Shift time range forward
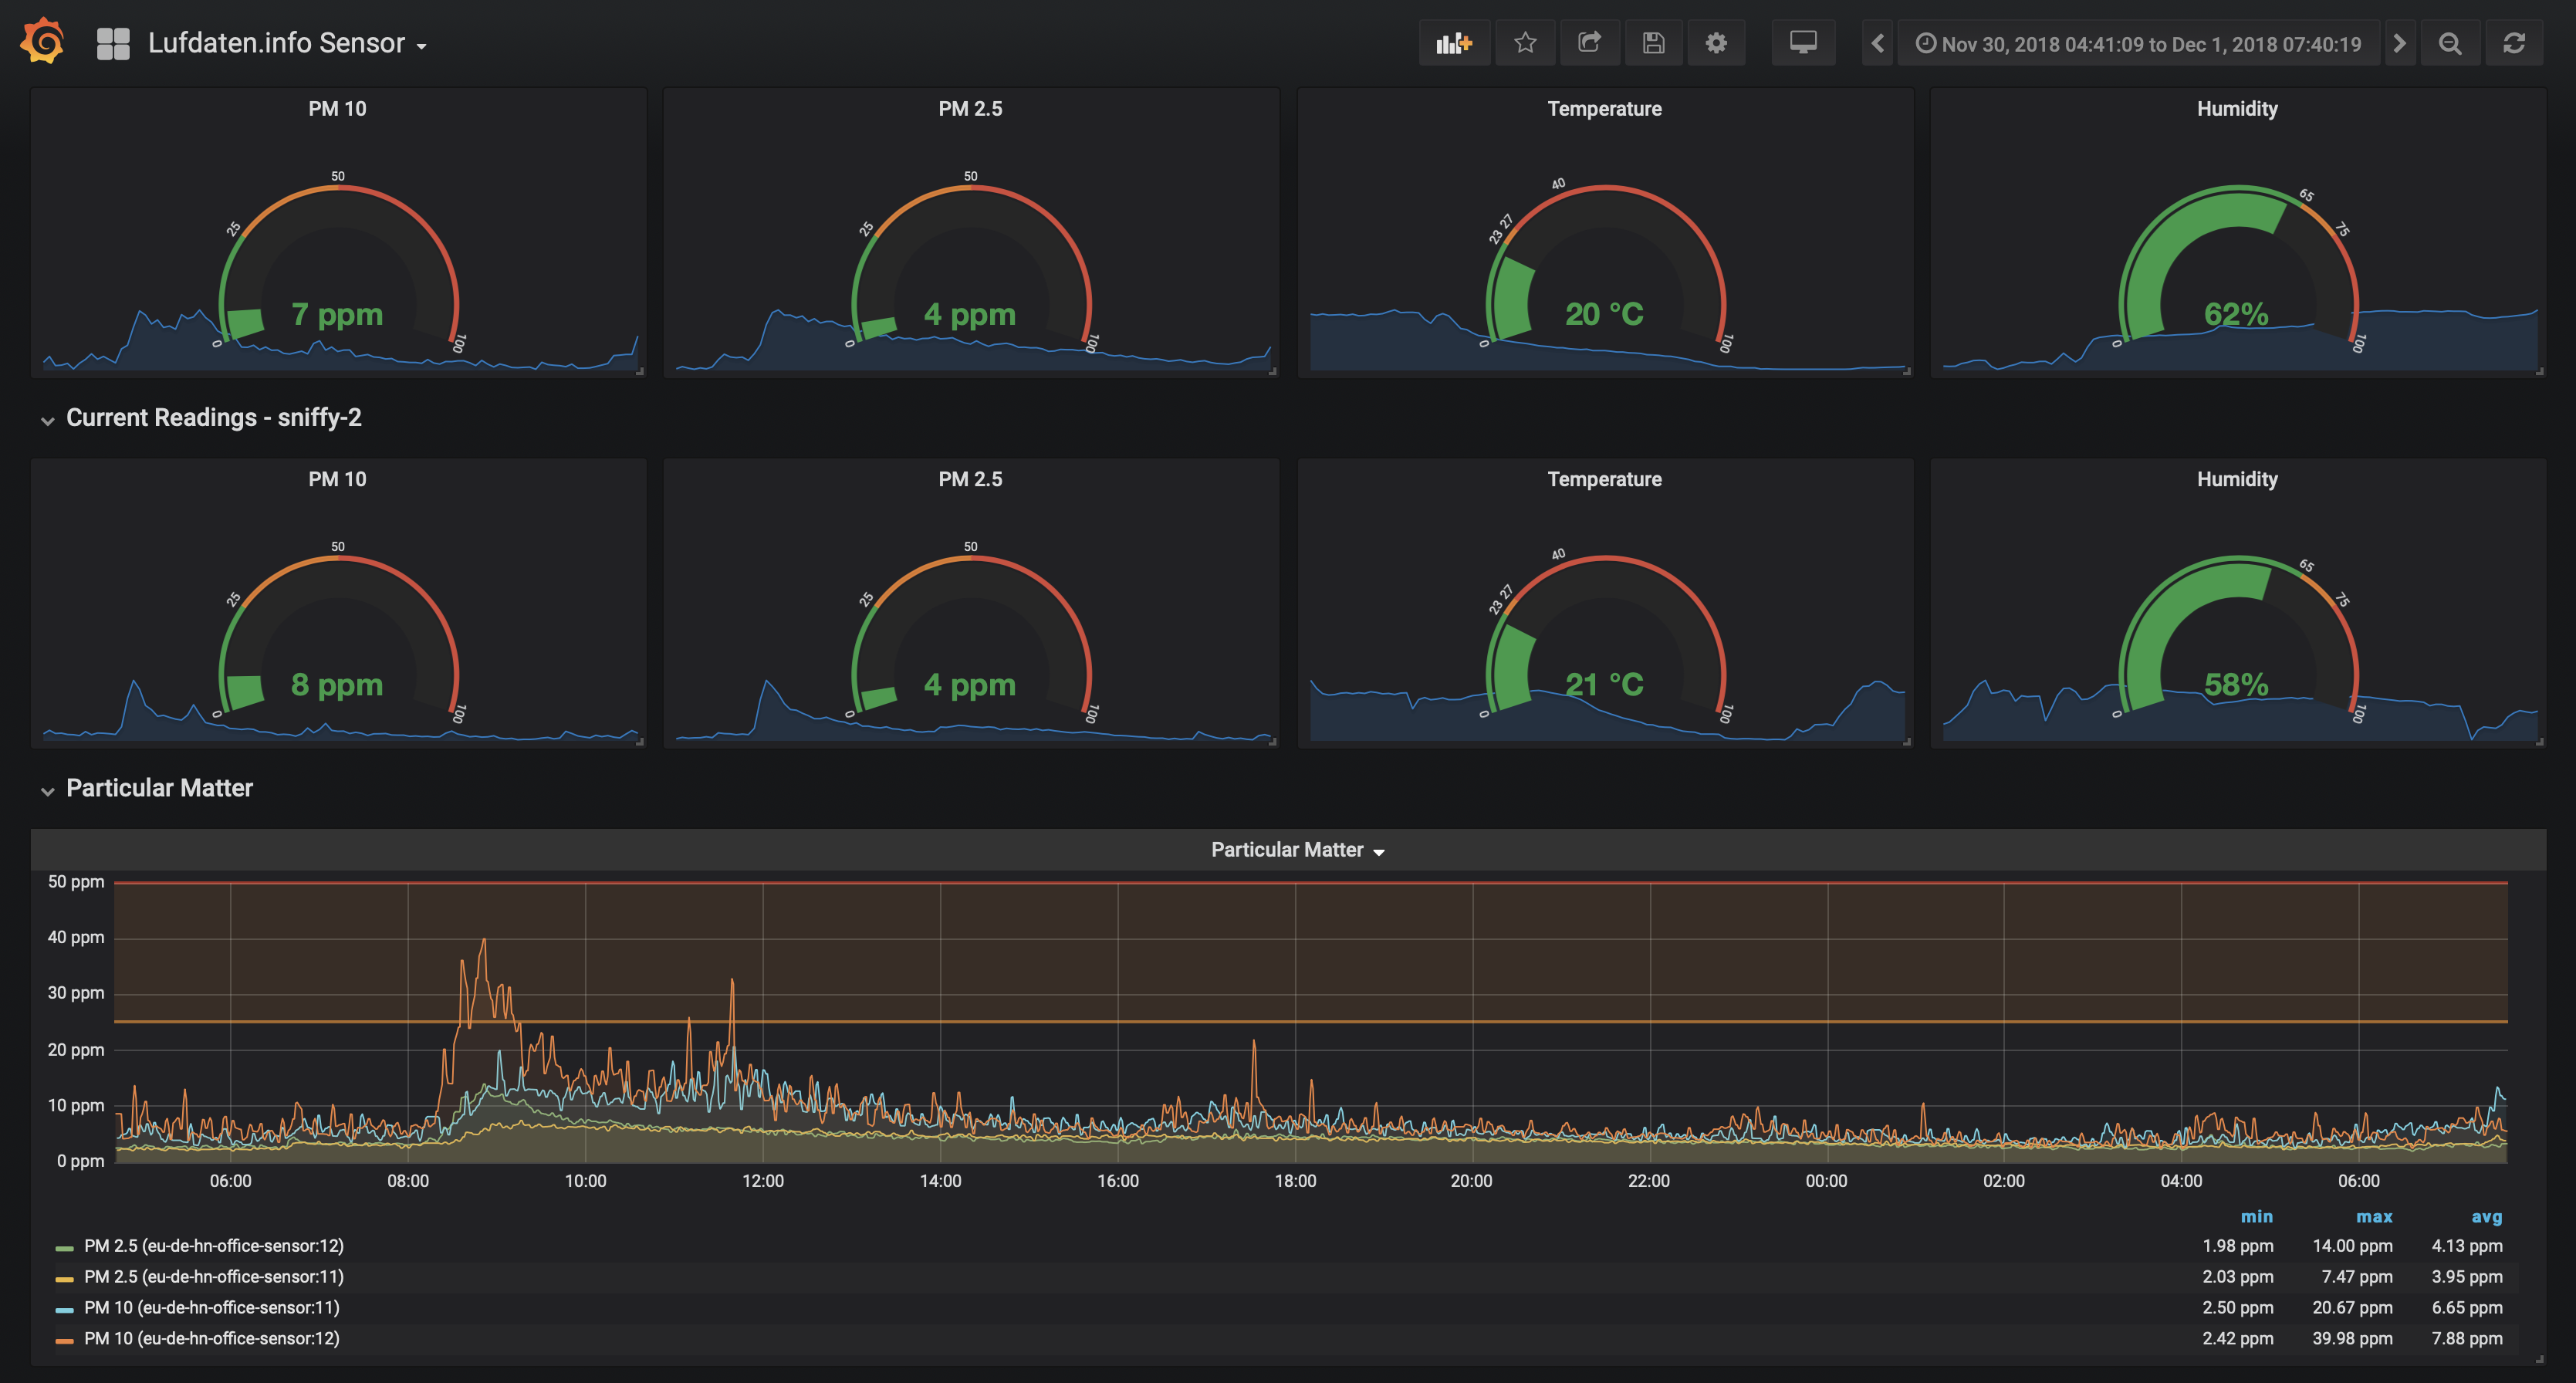 point(2399,43)
